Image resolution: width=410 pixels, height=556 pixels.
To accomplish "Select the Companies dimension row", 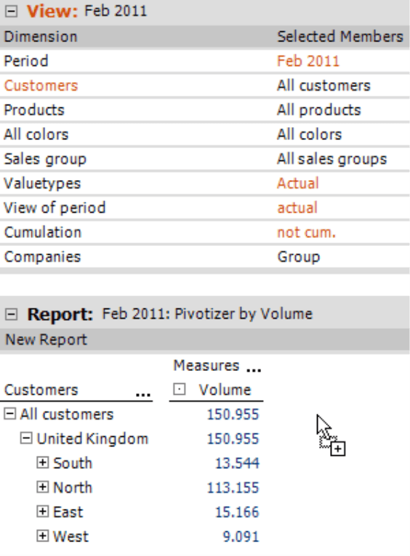I will point(205,257).
